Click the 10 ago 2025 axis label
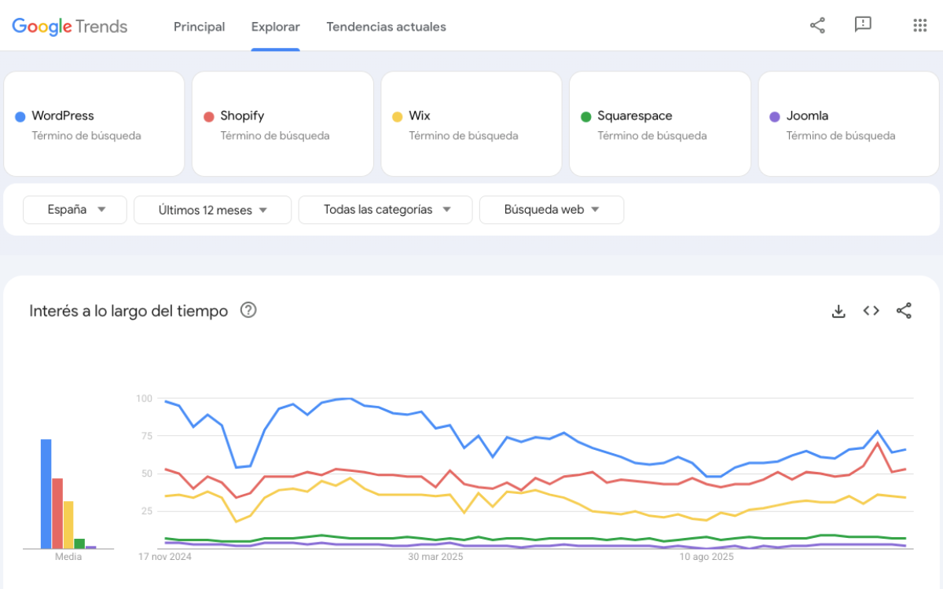 [706, 557]
